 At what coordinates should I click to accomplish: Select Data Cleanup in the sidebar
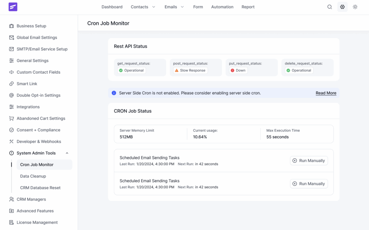click(x=34, y=176)
